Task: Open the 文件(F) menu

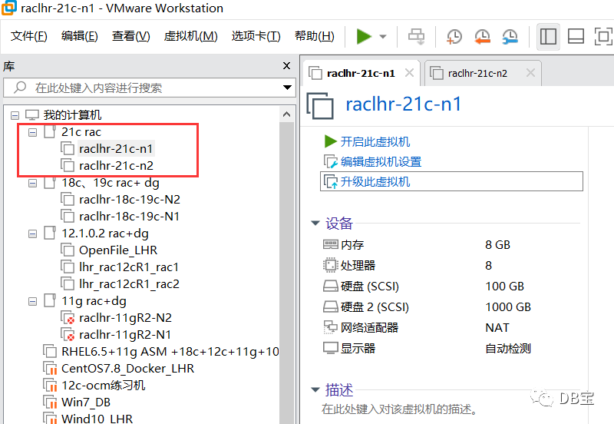Action: click(x=28, y=36)
